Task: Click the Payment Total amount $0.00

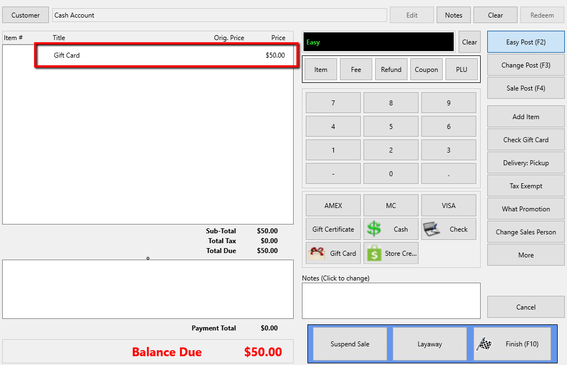Action: 269,328
